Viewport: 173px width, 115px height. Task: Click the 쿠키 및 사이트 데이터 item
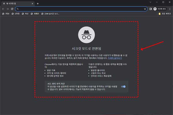pyautogui.click(x=57, y=73)
